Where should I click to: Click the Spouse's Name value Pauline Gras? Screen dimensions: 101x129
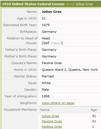(x=52, y=63)
